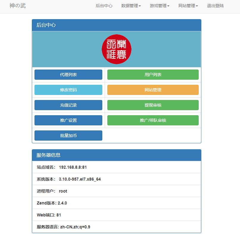This screenshot has height=240, width=240.
Task: Expand the 网站管理 dropdown in navbar
Action: [x=188, y=6]
